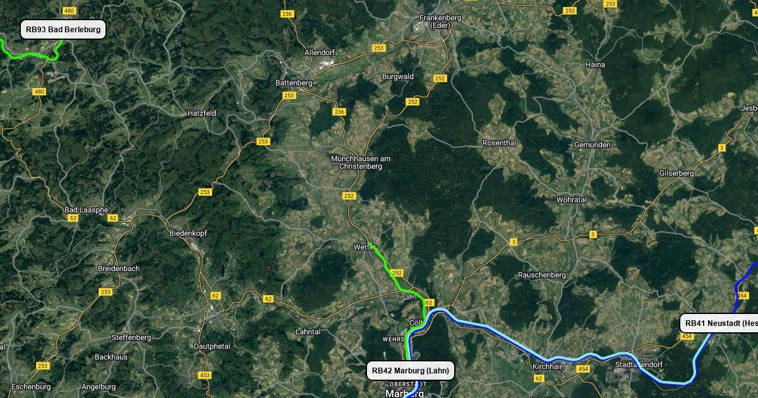Click the road 454 shield near Kirchhain

582,369
